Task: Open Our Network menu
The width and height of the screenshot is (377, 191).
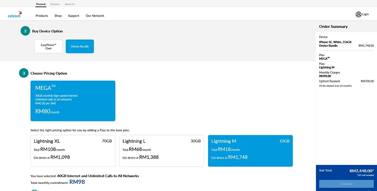Action: (95, 15)
